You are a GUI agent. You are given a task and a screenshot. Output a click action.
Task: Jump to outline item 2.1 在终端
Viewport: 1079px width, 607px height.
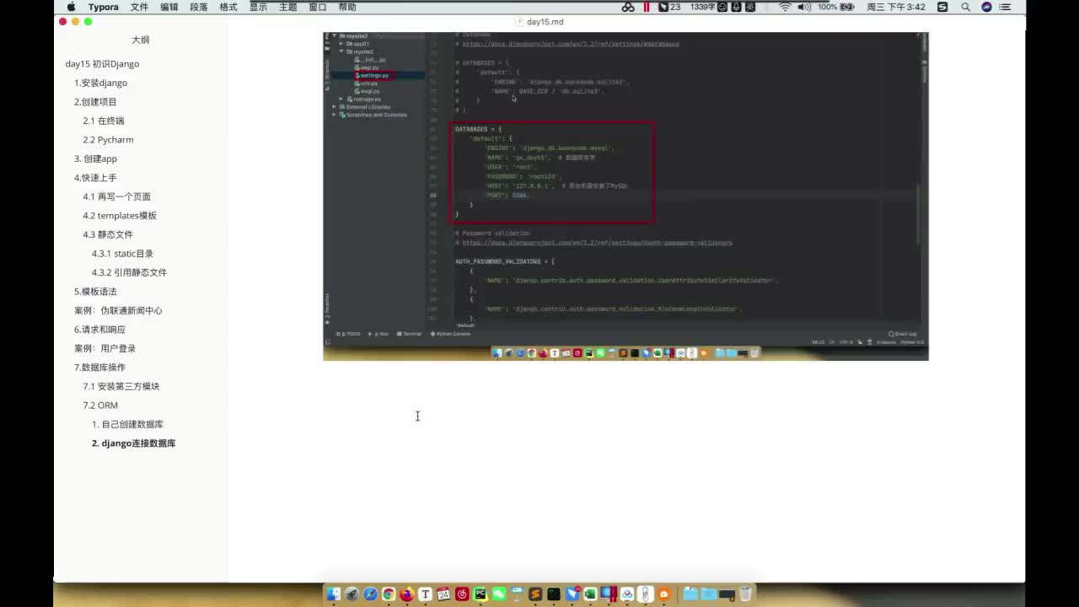(103, 121)
